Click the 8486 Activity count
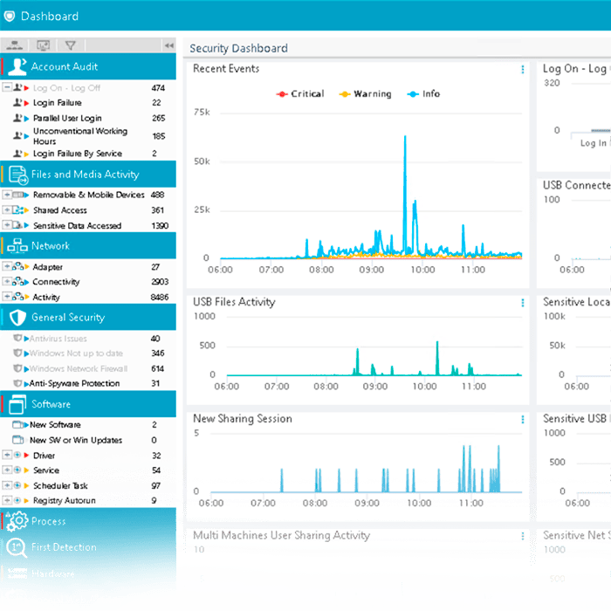This screenshot has height=611, width=611. (x=160, y=298)
